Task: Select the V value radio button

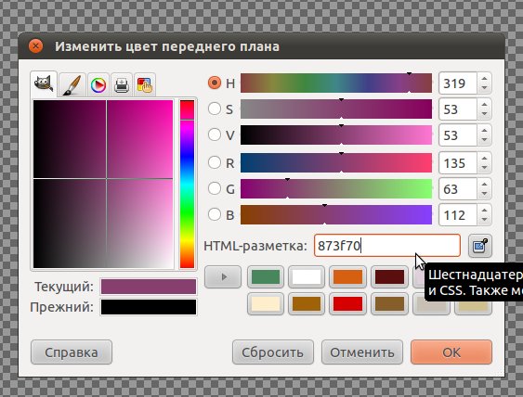Action: click(x=215, y=134)
